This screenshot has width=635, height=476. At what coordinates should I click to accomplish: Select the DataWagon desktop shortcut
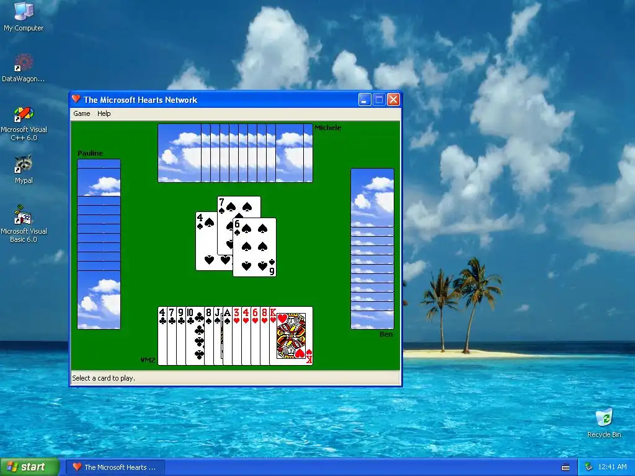coord(24,68)
